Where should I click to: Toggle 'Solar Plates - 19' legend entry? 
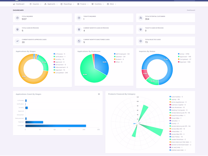[176, 137]
